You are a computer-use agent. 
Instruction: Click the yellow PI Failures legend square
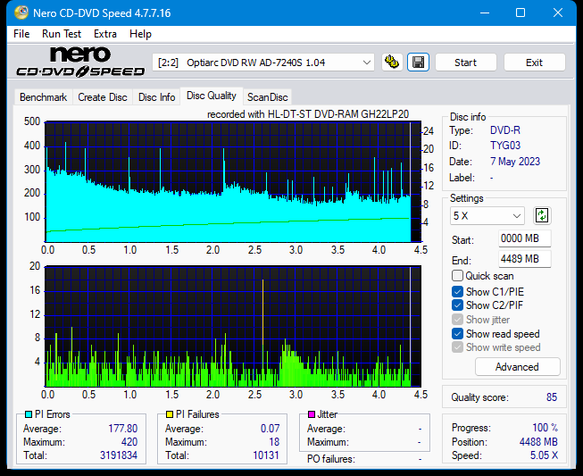coord(170,414)
